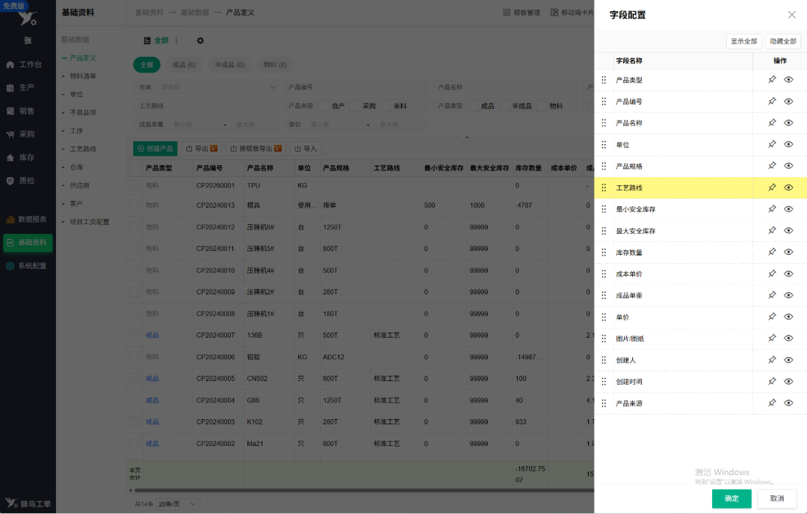This screenshot has width=807, height=514.
Task: Toggle visibility of 产品名称 field
Action: [788, 123]
